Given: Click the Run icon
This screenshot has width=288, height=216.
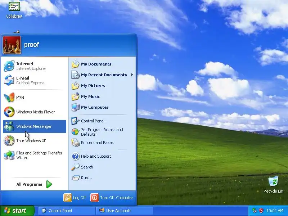Looking at the screenshot, I should (75, 178).
